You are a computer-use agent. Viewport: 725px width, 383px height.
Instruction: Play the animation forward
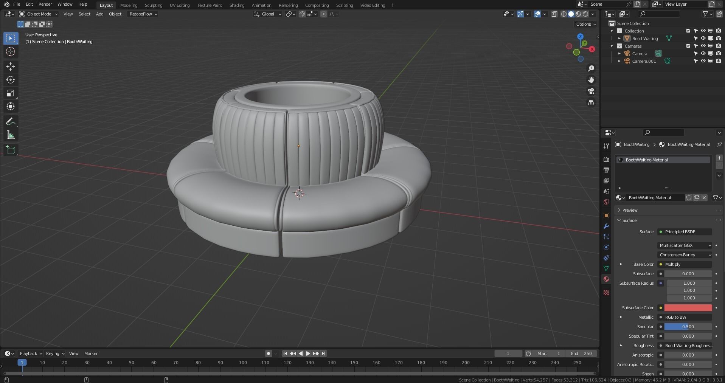pos(308,354)
